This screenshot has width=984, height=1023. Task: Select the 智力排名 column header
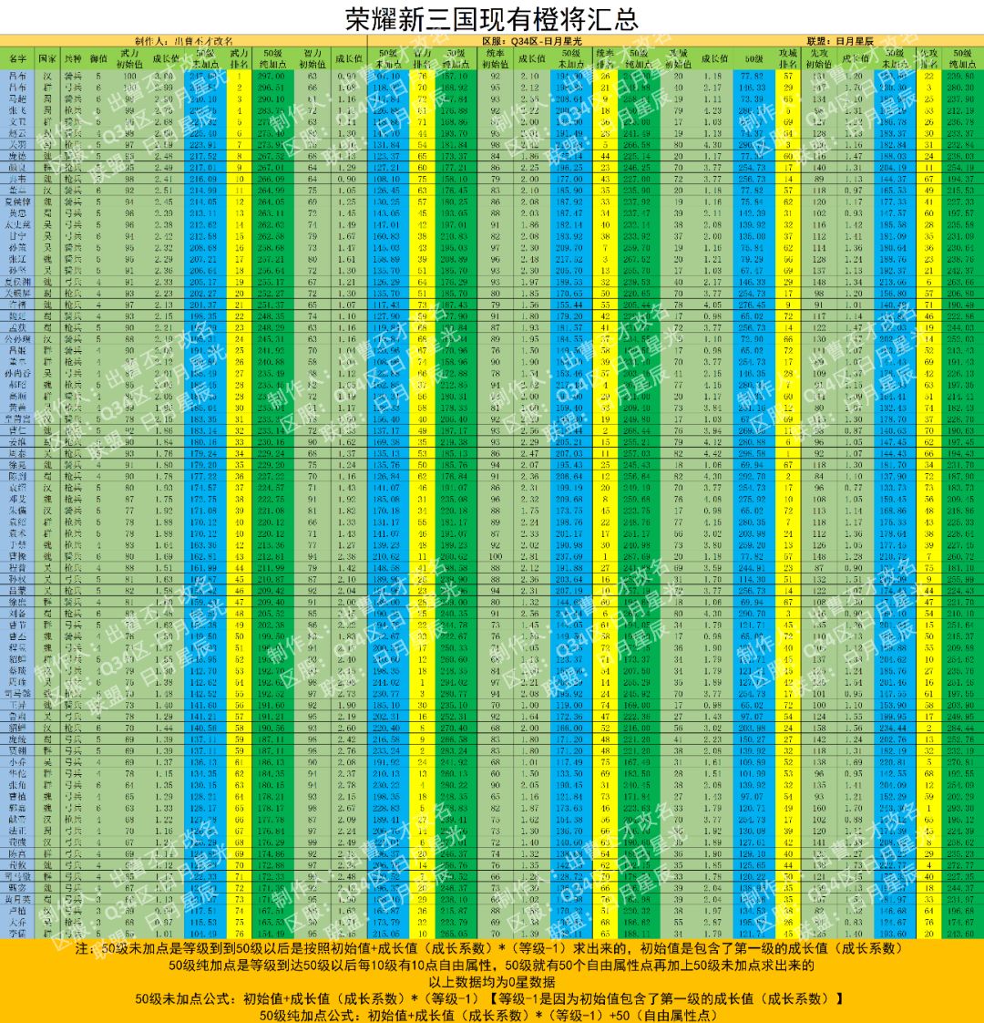coord(423,58)
